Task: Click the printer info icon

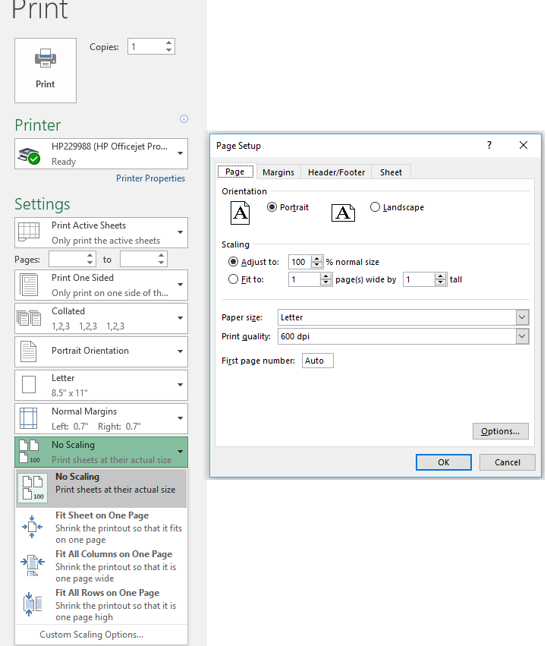Action: [184, 119]
